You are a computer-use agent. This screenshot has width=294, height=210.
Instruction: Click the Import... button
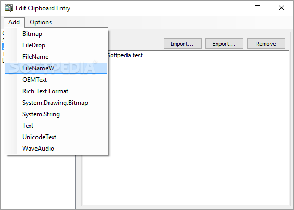(x=182, y=44)
